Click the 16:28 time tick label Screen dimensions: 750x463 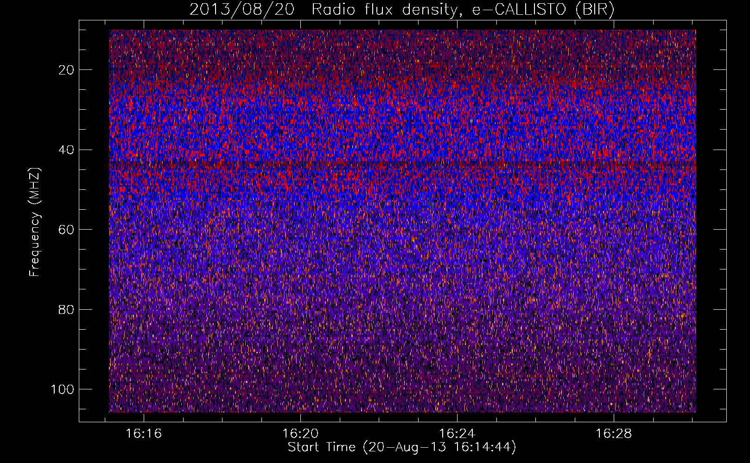pos(614,434)
